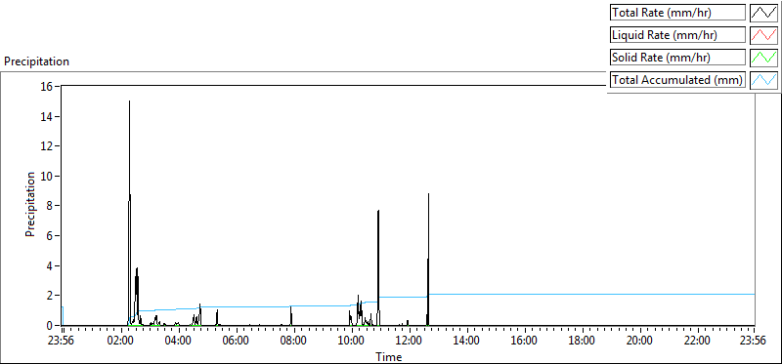
Task: Select the Total Rate (mm/hr) legend label
Action: pyautogui.click(x=677, y=13)
